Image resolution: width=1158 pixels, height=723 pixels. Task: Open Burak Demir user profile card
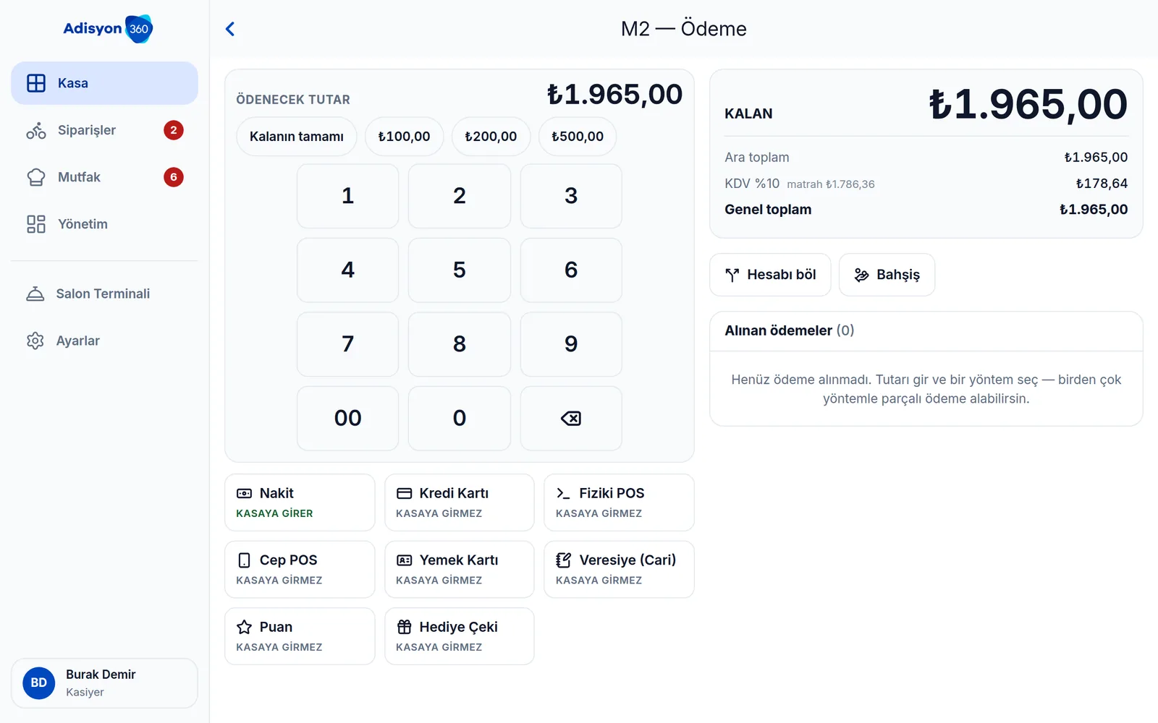click(x=104, y=683)
